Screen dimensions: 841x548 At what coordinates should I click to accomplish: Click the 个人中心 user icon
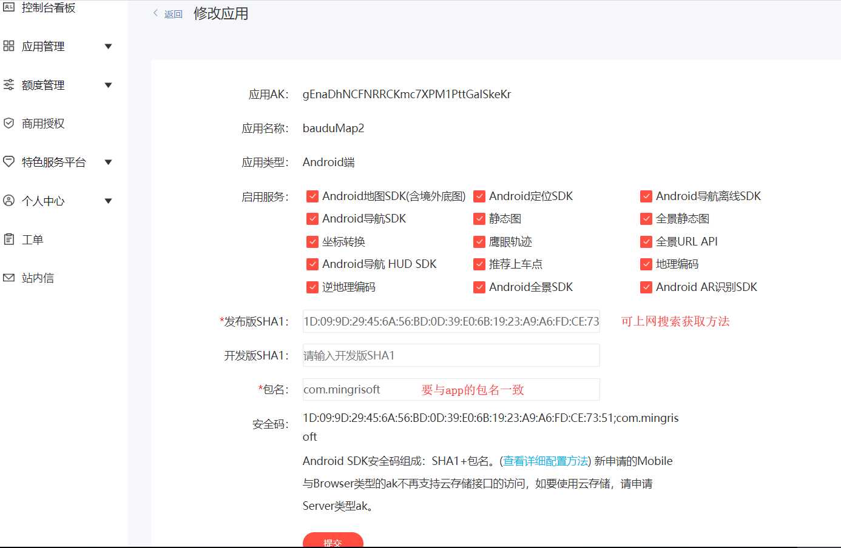[8, 201]
